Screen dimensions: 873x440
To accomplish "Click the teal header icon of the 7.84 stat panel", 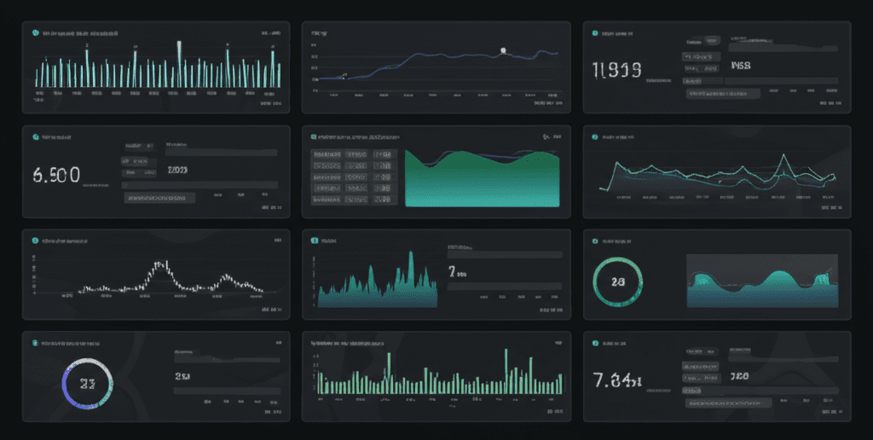I will pos(595,344).
